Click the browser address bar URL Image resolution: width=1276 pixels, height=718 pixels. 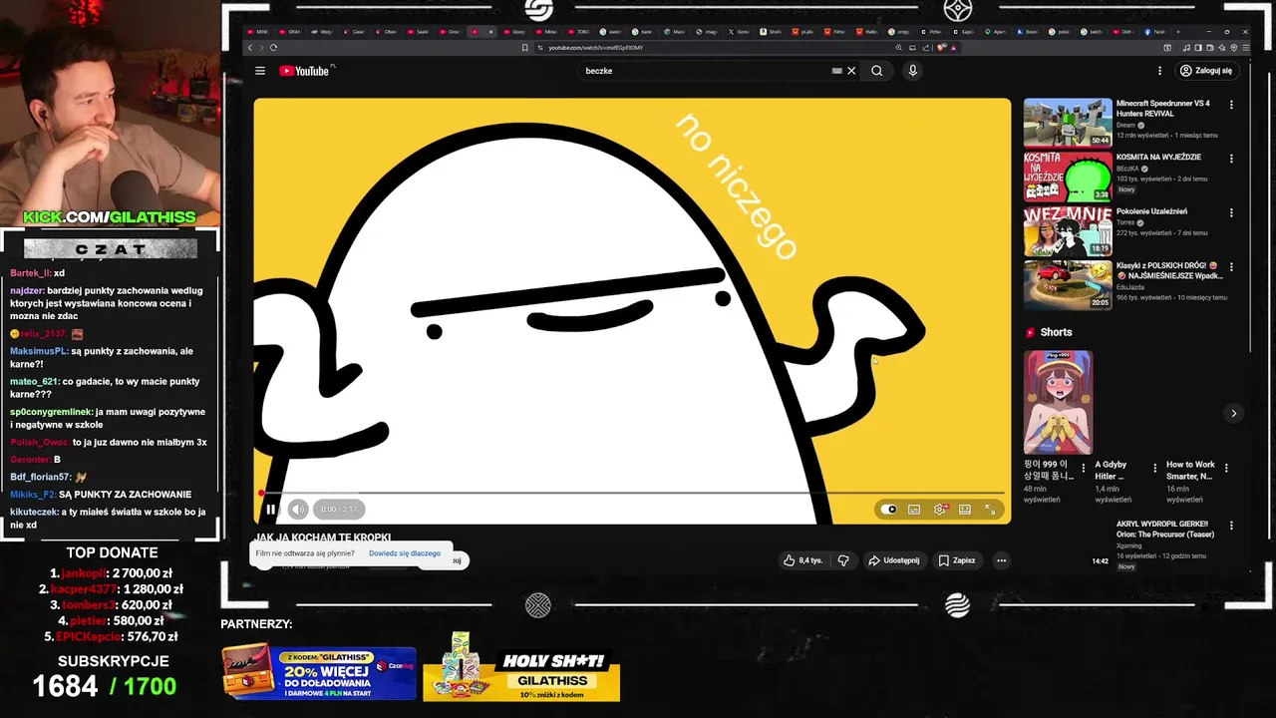596,47
